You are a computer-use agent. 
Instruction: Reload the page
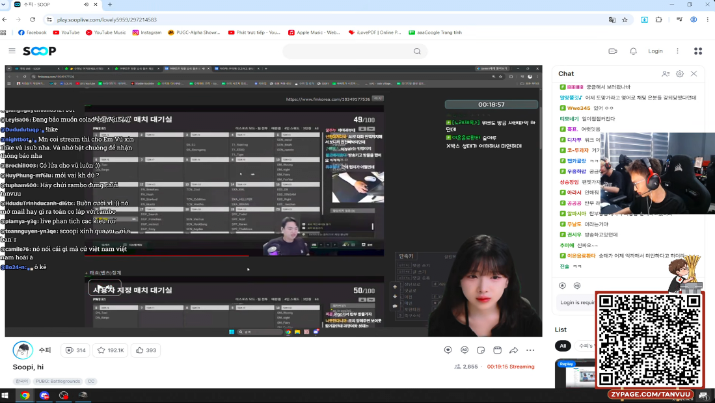(33, 19)
